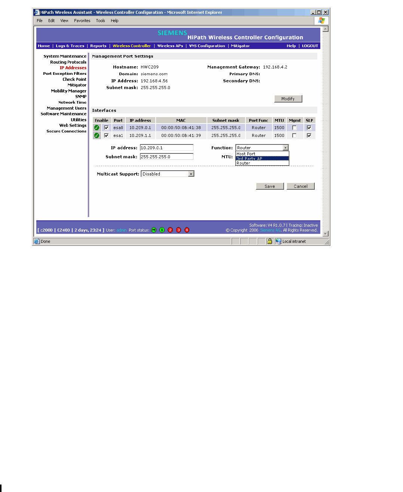Open the Favorites menu
Viewport: 403px width, 492px height.
(x=82, y=21)
